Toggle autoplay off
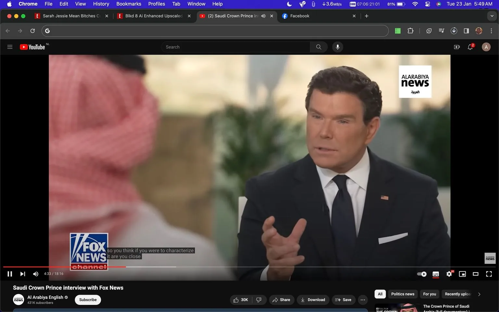 point(421,274)
